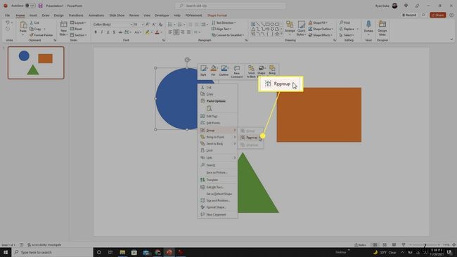Open the Select dropdown in Editing
This screenshot has width=457, height=257.
347,35
